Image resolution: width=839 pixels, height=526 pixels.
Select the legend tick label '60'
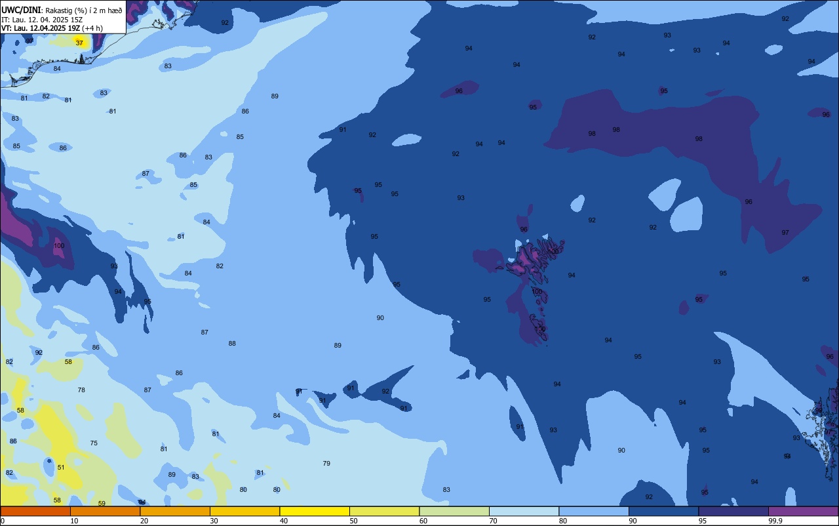(x=423, y=521)
